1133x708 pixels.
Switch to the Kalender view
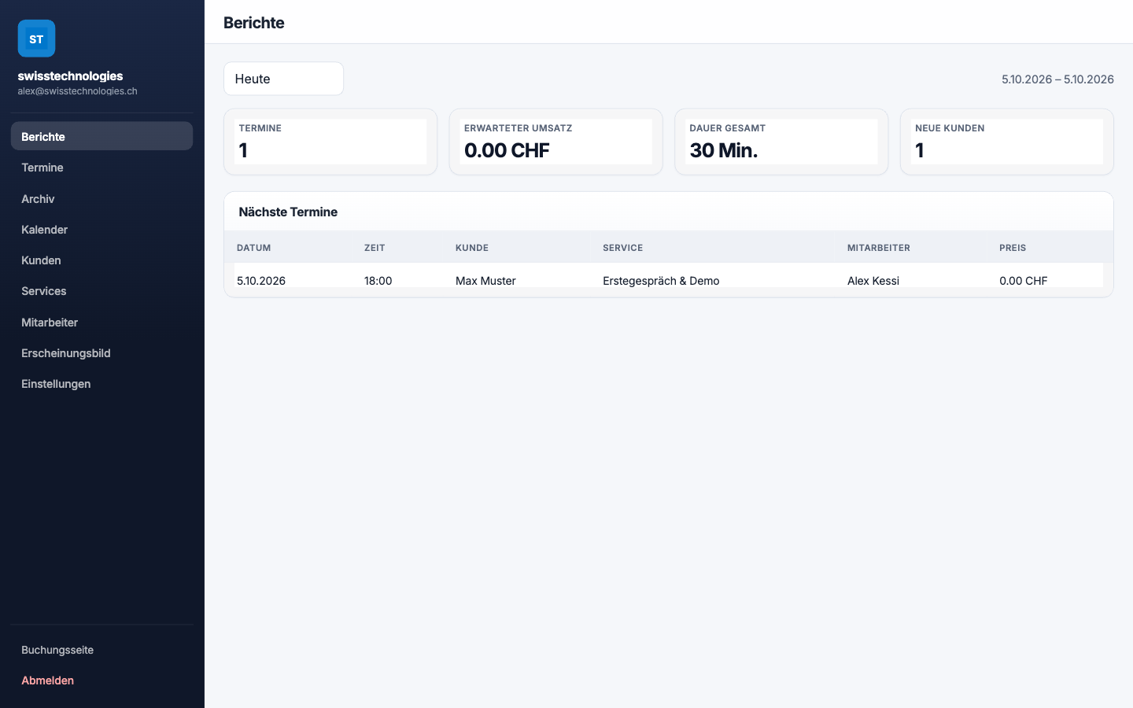point(101,230)
